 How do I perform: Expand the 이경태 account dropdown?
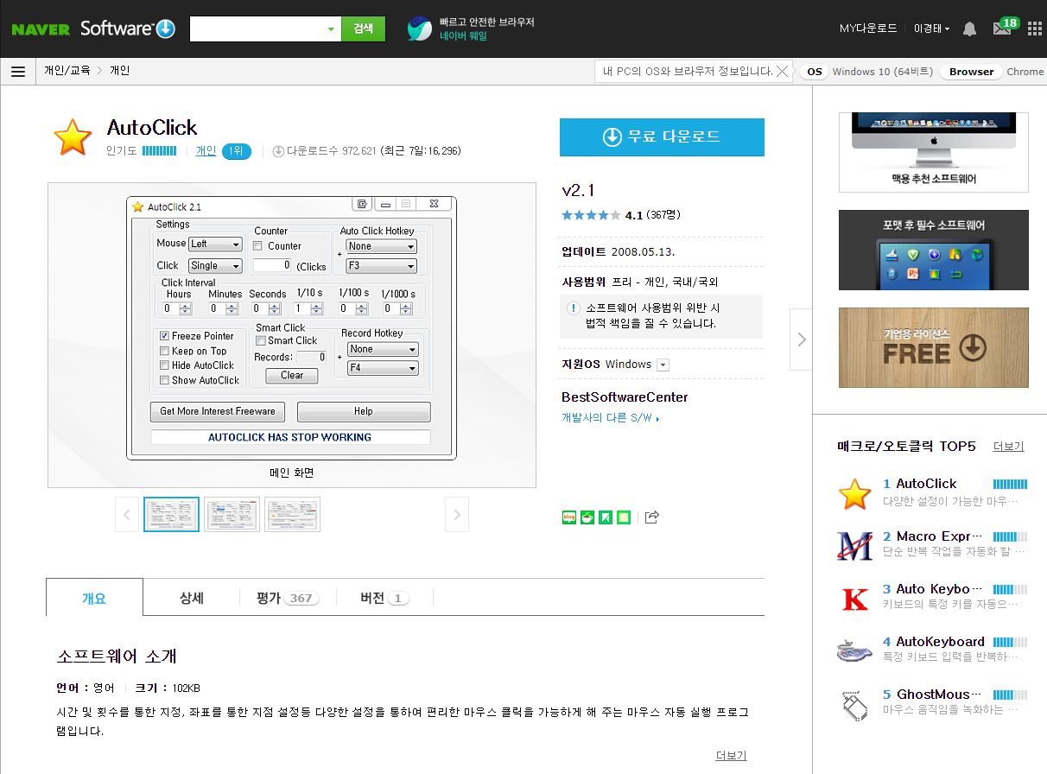(x=931, y=29)
